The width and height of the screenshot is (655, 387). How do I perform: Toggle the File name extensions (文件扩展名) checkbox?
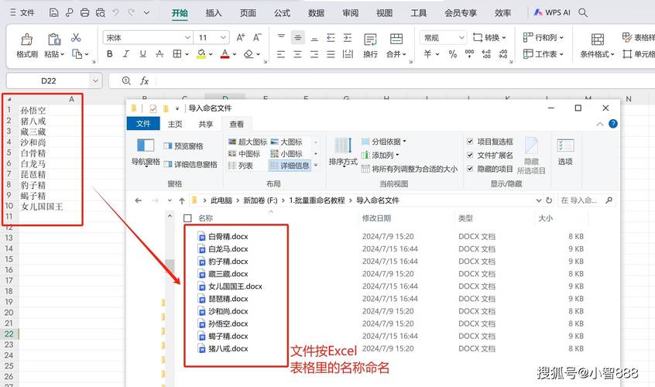point(470,155)
